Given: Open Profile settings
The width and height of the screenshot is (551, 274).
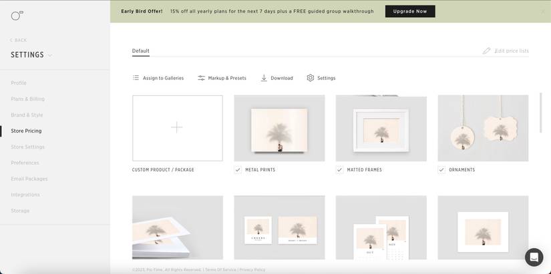Looking at the screenshot, I should (x=19, y=83).
